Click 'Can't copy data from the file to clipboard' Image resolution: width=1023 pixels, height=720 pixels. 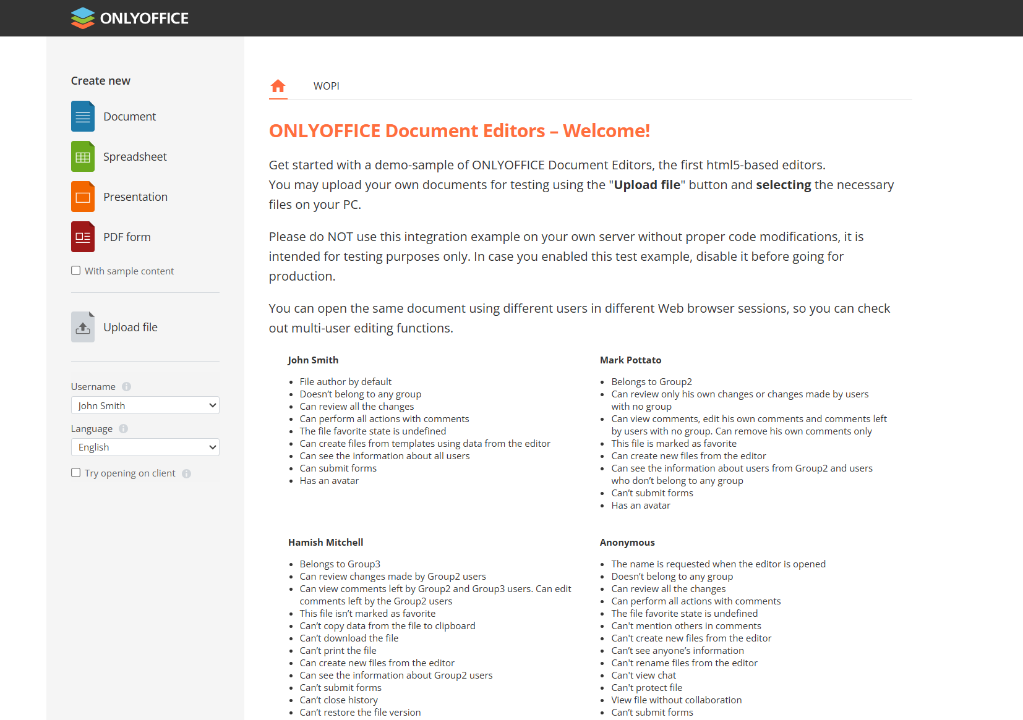click(388, 626)
